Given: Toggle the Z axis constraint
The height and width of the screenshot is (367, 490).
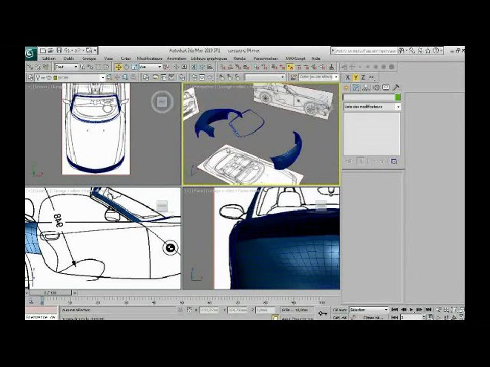Looking at the screenshot, I should (x=363, y=77).
